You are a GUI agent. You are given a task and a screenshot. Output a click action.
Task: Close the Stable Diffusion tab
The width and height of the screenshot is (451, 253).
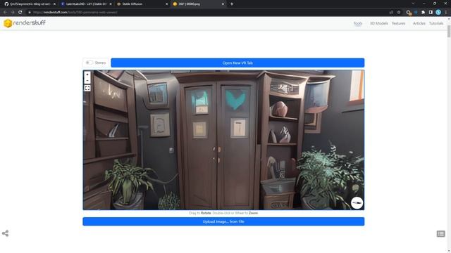[x=166, y=4]
